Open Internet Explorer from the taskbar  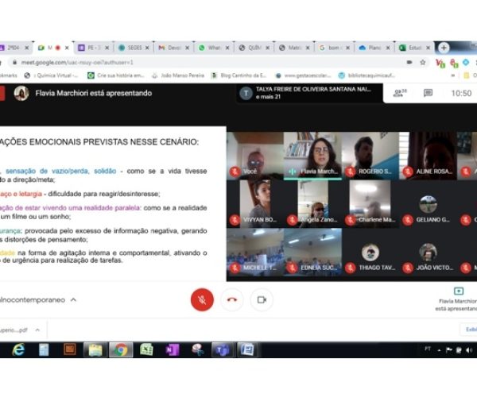tap(18, 349)
